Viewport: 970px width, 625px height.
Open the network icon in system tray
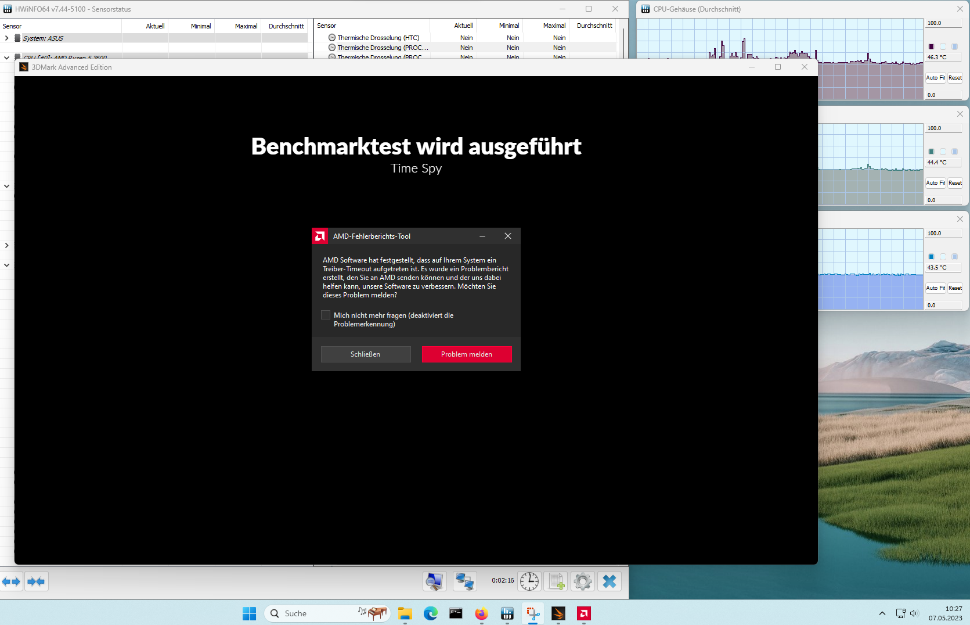(900, 613)
